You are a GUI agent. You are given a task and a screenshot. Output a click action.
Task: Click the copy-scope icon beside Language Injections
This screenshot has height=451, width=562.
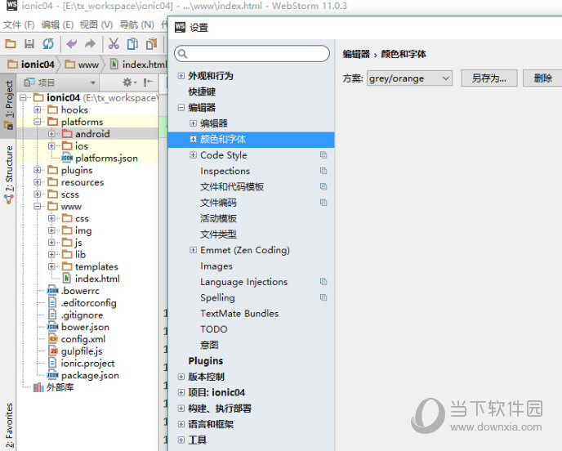click(323, 281)
